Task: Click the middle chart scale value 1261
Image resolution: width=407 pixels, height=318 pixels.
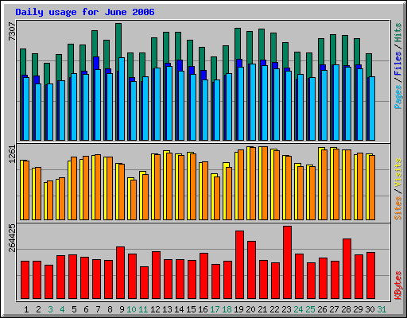Action: pos(12,154)
